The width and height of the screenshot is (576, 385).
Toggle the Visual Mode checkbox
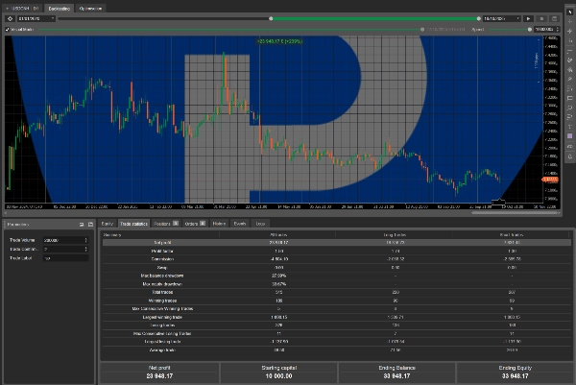(x=7, y=30)
